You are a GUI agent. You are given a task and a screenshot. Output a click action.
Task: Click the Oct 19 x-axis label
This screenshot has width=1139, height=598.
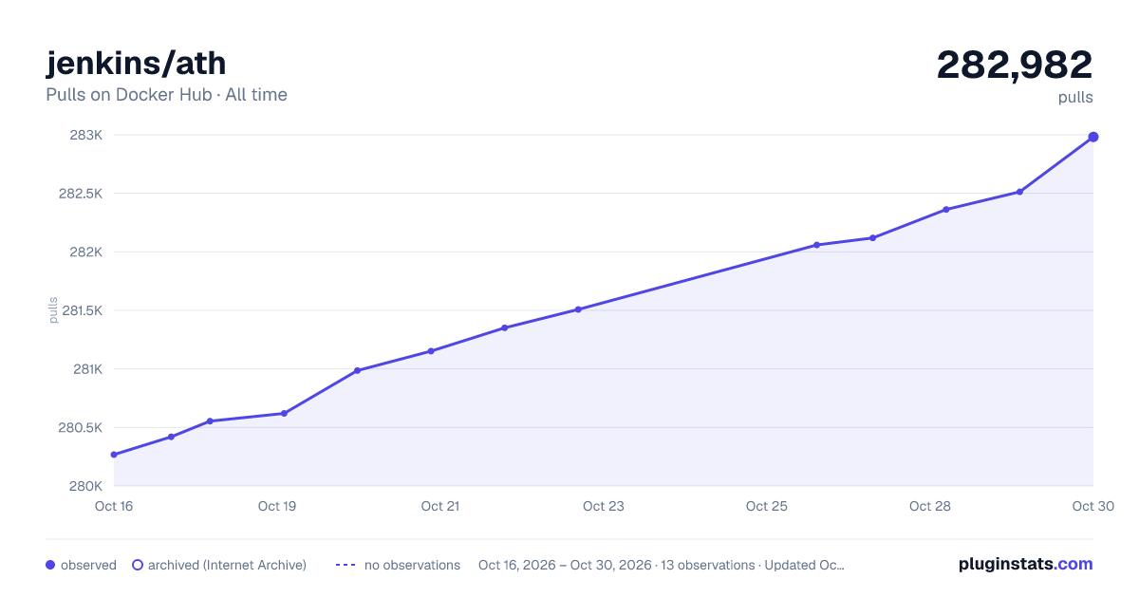(277, 506)
